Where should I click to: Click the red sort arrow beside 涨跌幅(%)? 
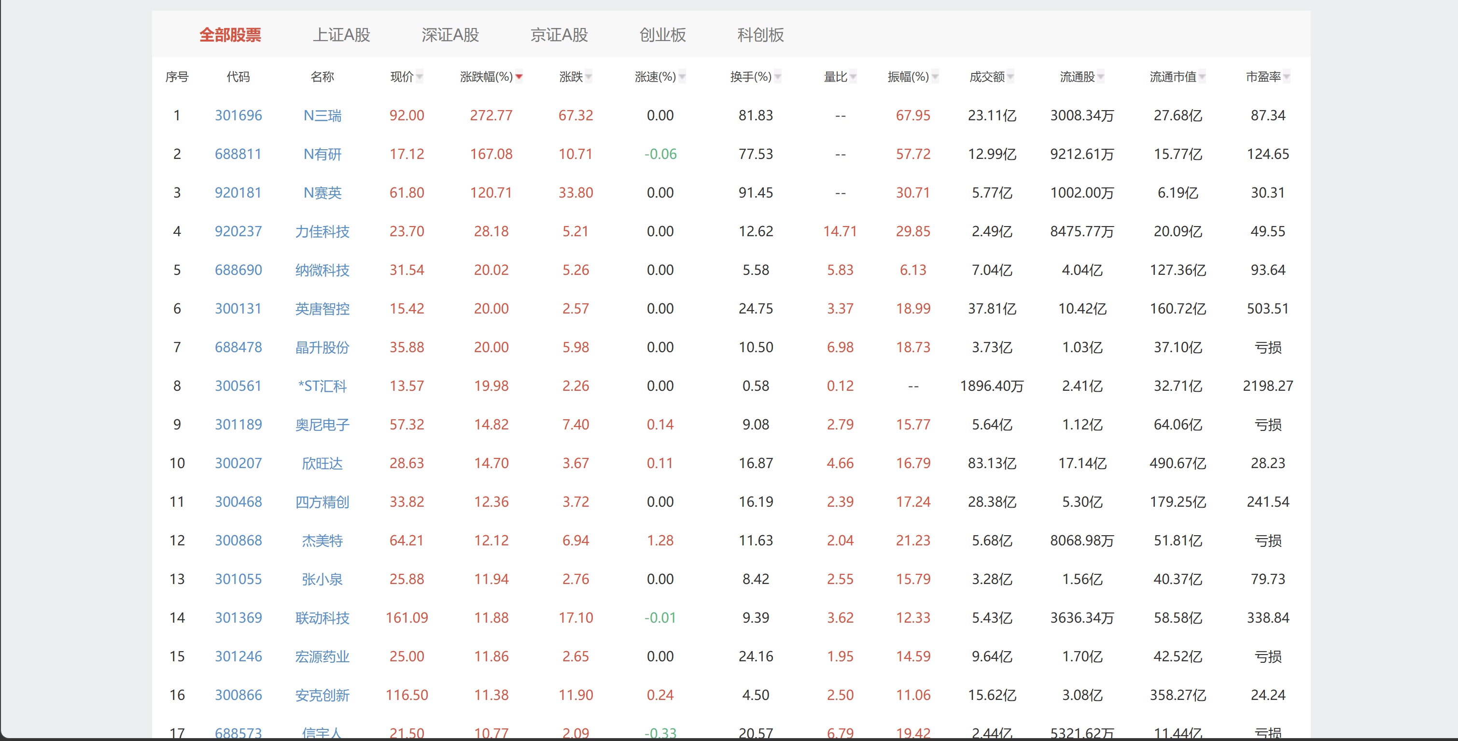[519, 76]
